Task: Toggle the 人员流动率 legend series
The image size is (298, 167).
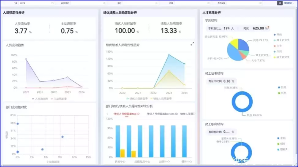Action: (x=40, y=99)
